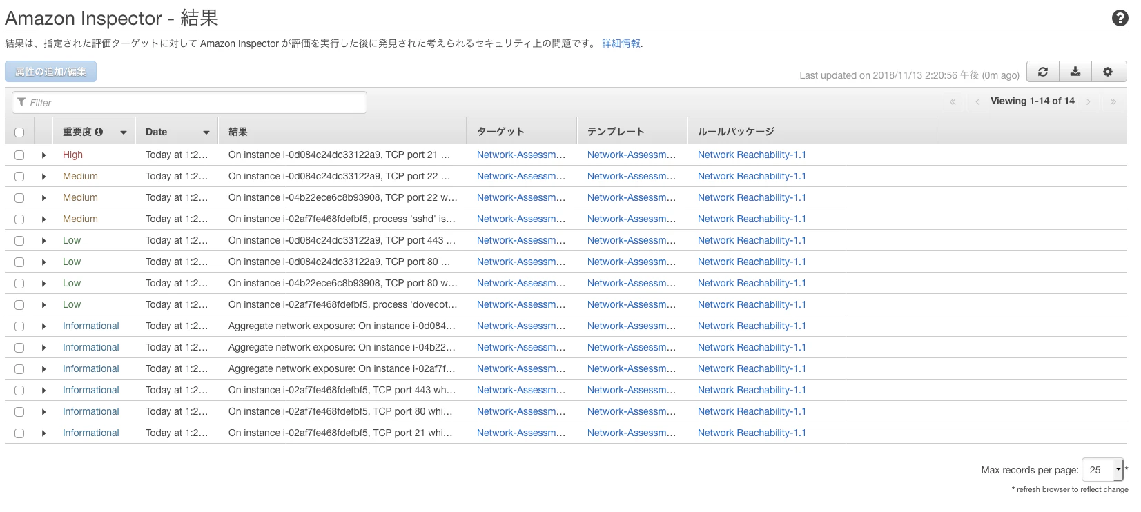Expand the Low TCP port 443 finding
1141x512 pixels.
pyautogui.click(x=43, y=241)
